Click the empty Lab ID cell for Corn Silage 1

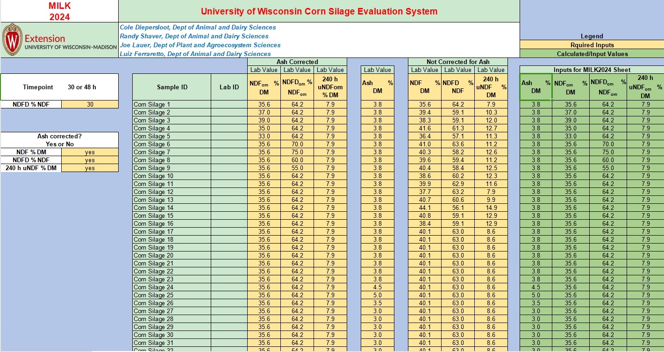tap(229, 104)
